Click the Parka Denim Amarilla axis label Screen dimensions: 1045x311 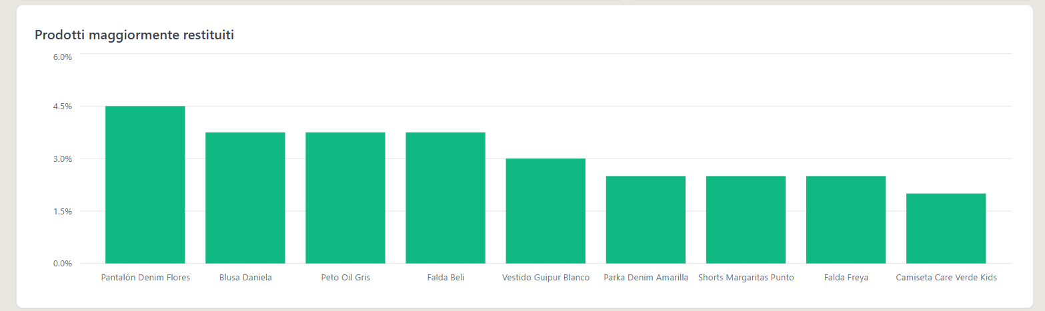646,277
